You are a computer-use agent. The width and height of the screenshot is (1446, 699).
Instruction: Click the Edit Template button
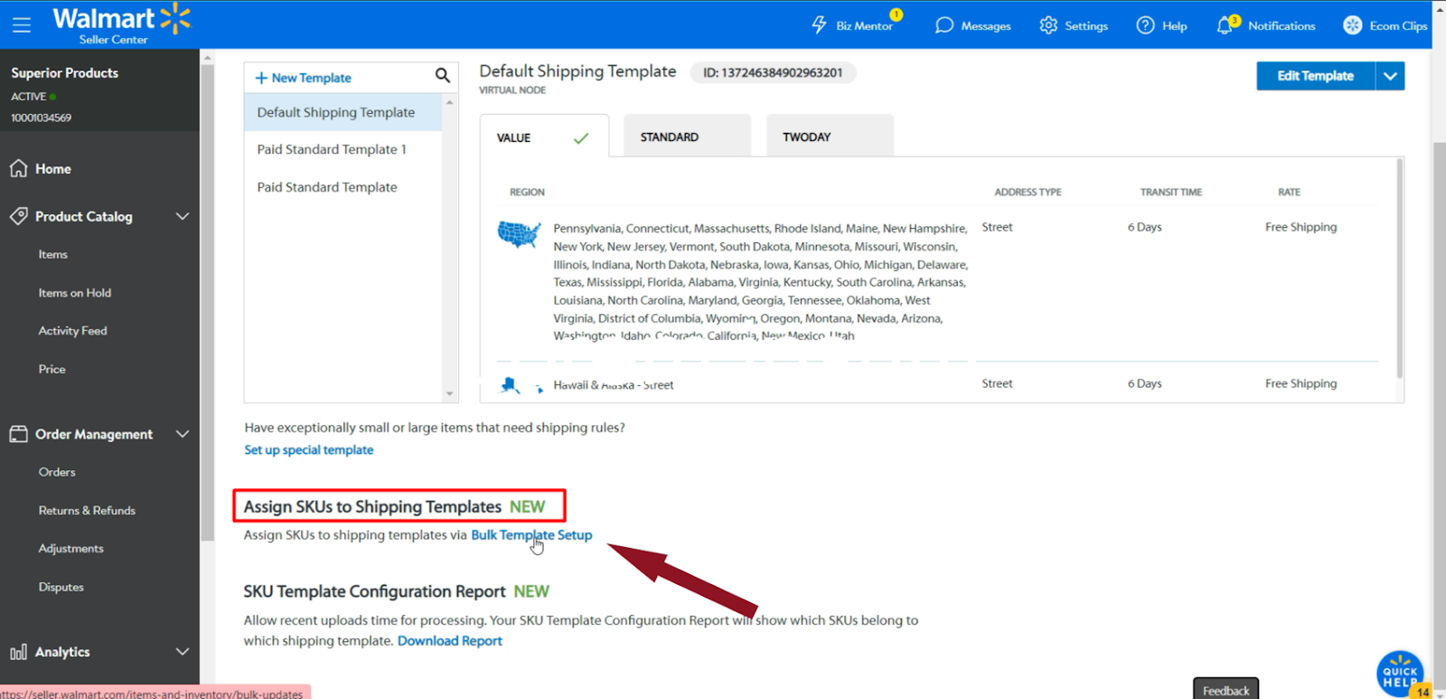tap(1316, 76)
